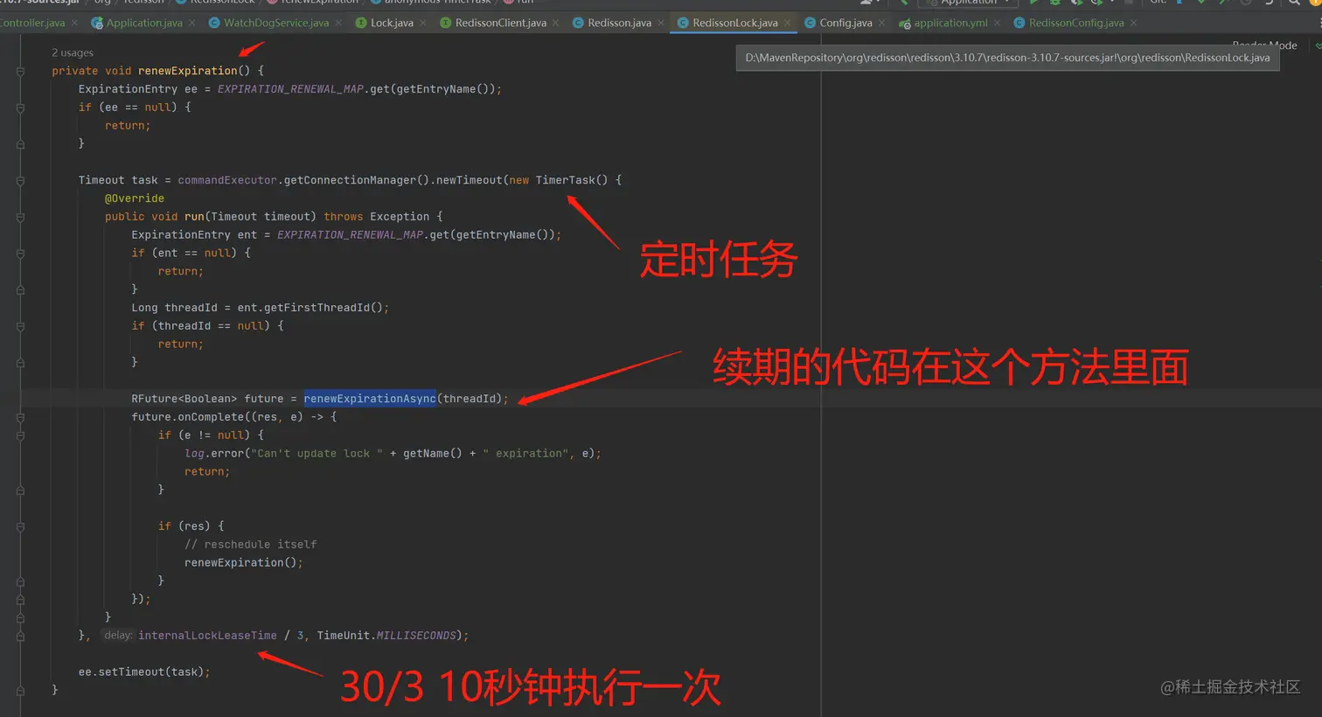The image size is (1322, 717).
Task: Click commandExecutor field reference
Action: [x=227, y=180]
